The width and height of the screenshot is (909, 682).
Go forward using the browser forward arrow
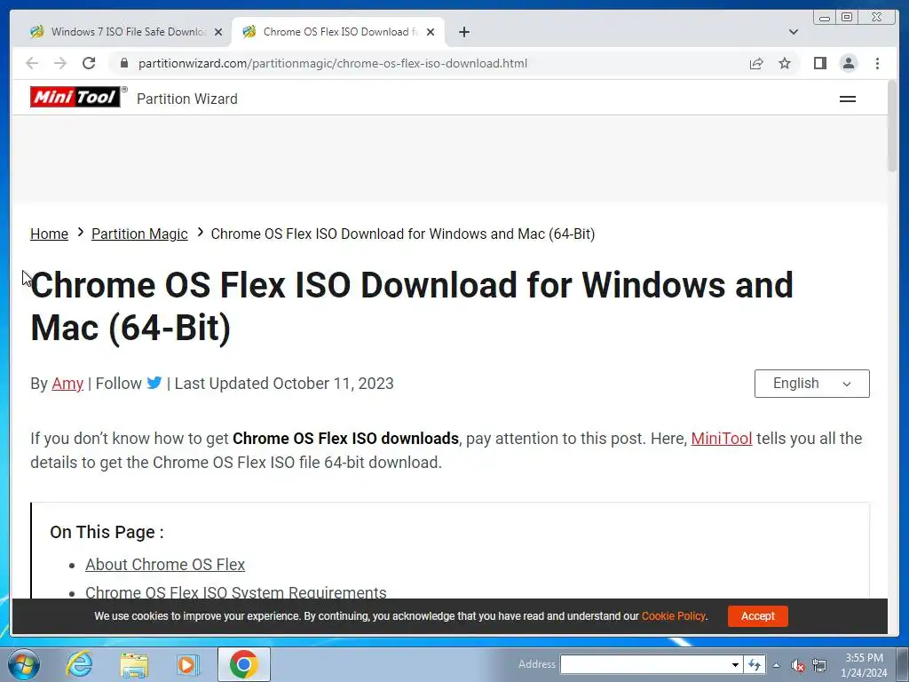60,63
